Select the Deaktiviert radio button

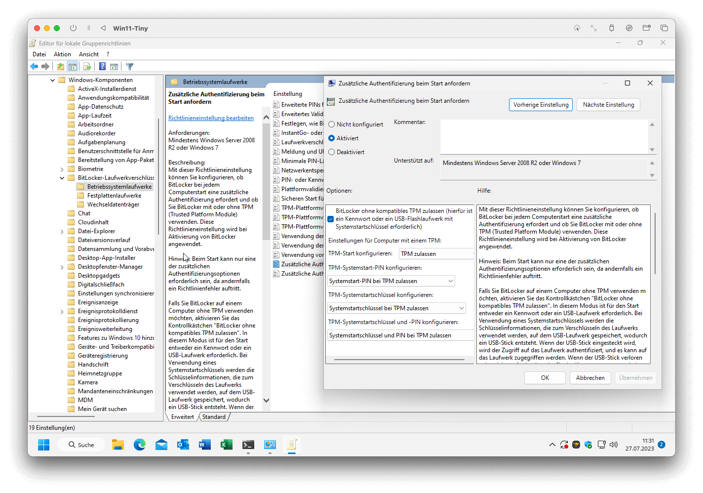331,152
